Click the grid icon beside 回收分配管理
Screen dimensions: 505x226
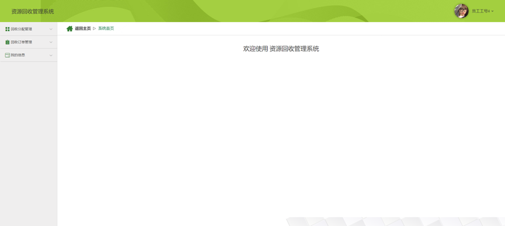click(x=8, y=29)
